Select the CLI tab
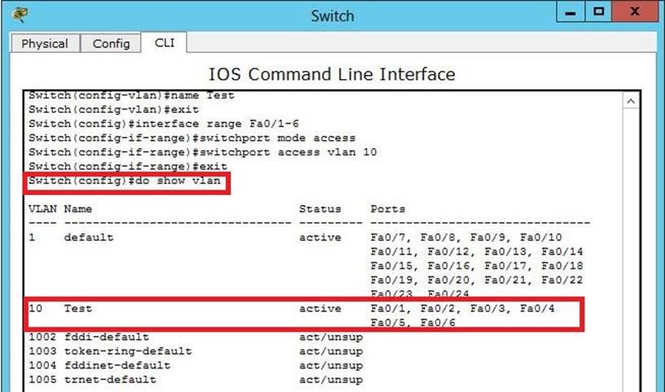 coord(164,43)
